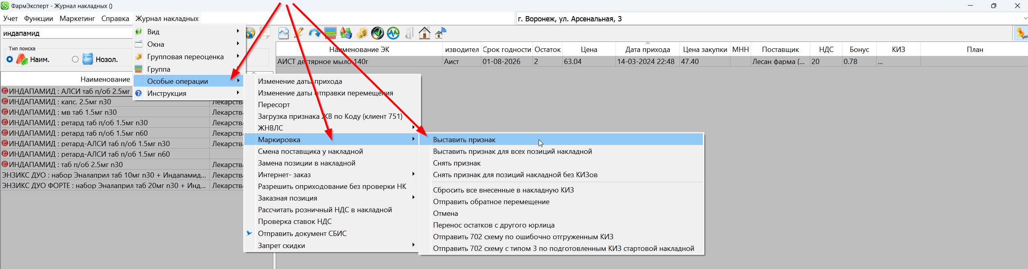Viewport: 1028px width, 269px height.
Task: Click the house icon in toolbar
Action: [x=424, y=33]
